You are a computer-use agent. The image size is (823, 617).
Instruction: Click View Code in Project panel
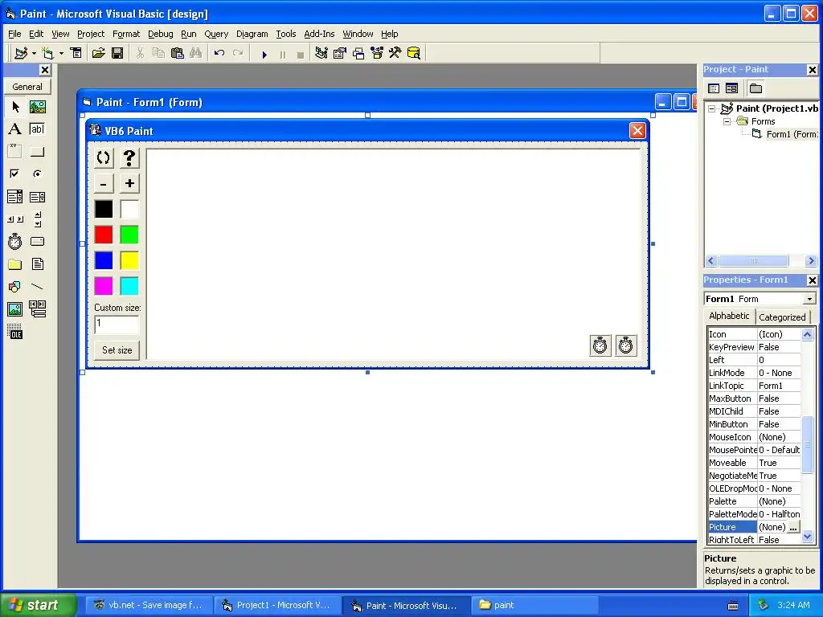tap(714, 88)
